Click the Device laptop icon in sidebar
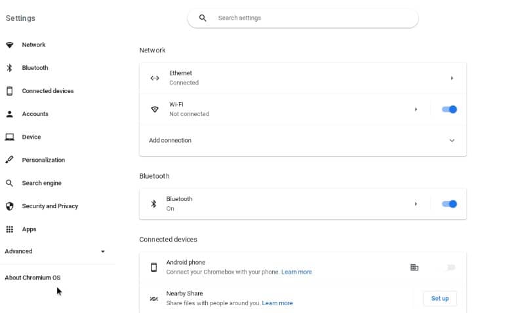 10,137
